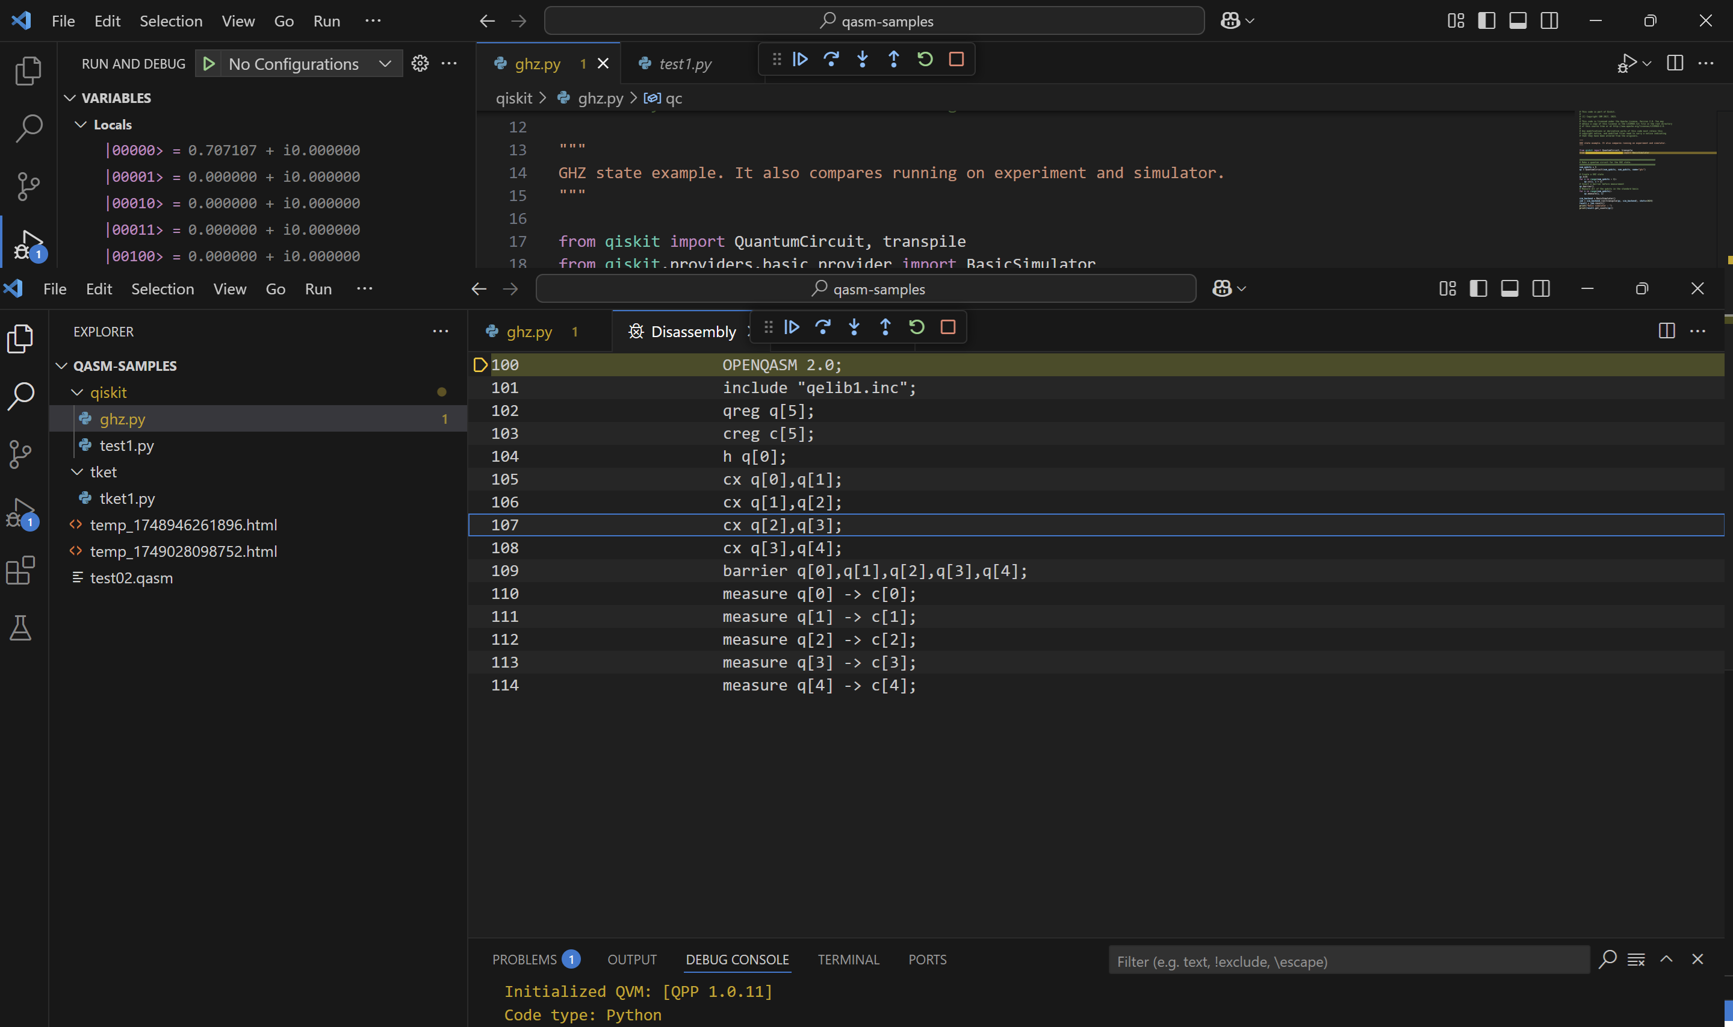Click Step Out in top window debug toolbar
This screenshot has width=1733, height=1027.
coord(894,60)
